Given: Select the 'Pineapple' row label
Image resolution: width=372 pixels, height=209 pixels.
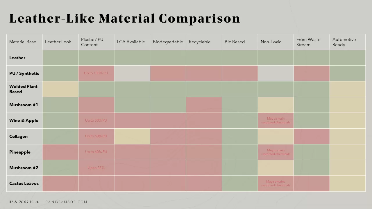Looking at the screenshot, I should click(x=24, y=152).
